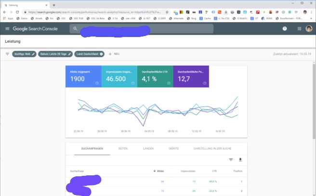Image resolution: width=316 pixels, height=196 pixels.
Task: Edit the Datum: Letzte 28 Tage chip
Action: (x=56, y=54)
